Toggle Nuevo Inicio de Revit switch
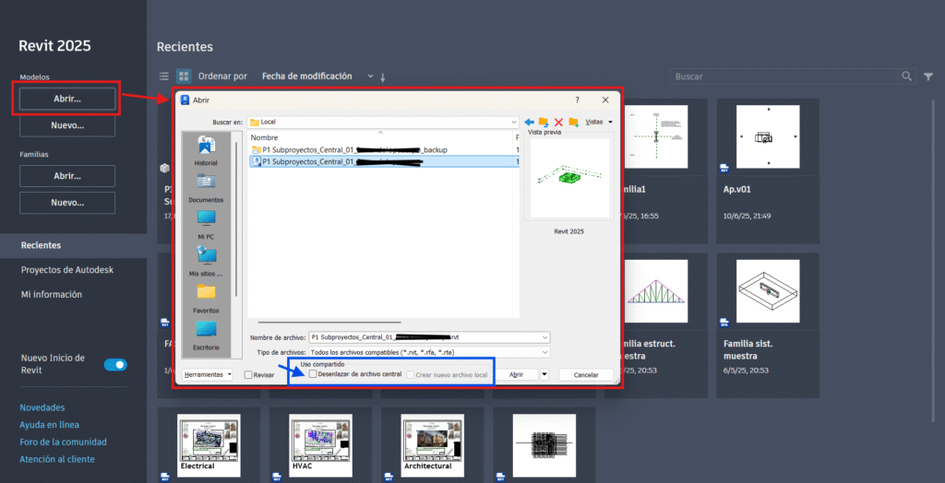945x483 pixels. coord(115,365)
